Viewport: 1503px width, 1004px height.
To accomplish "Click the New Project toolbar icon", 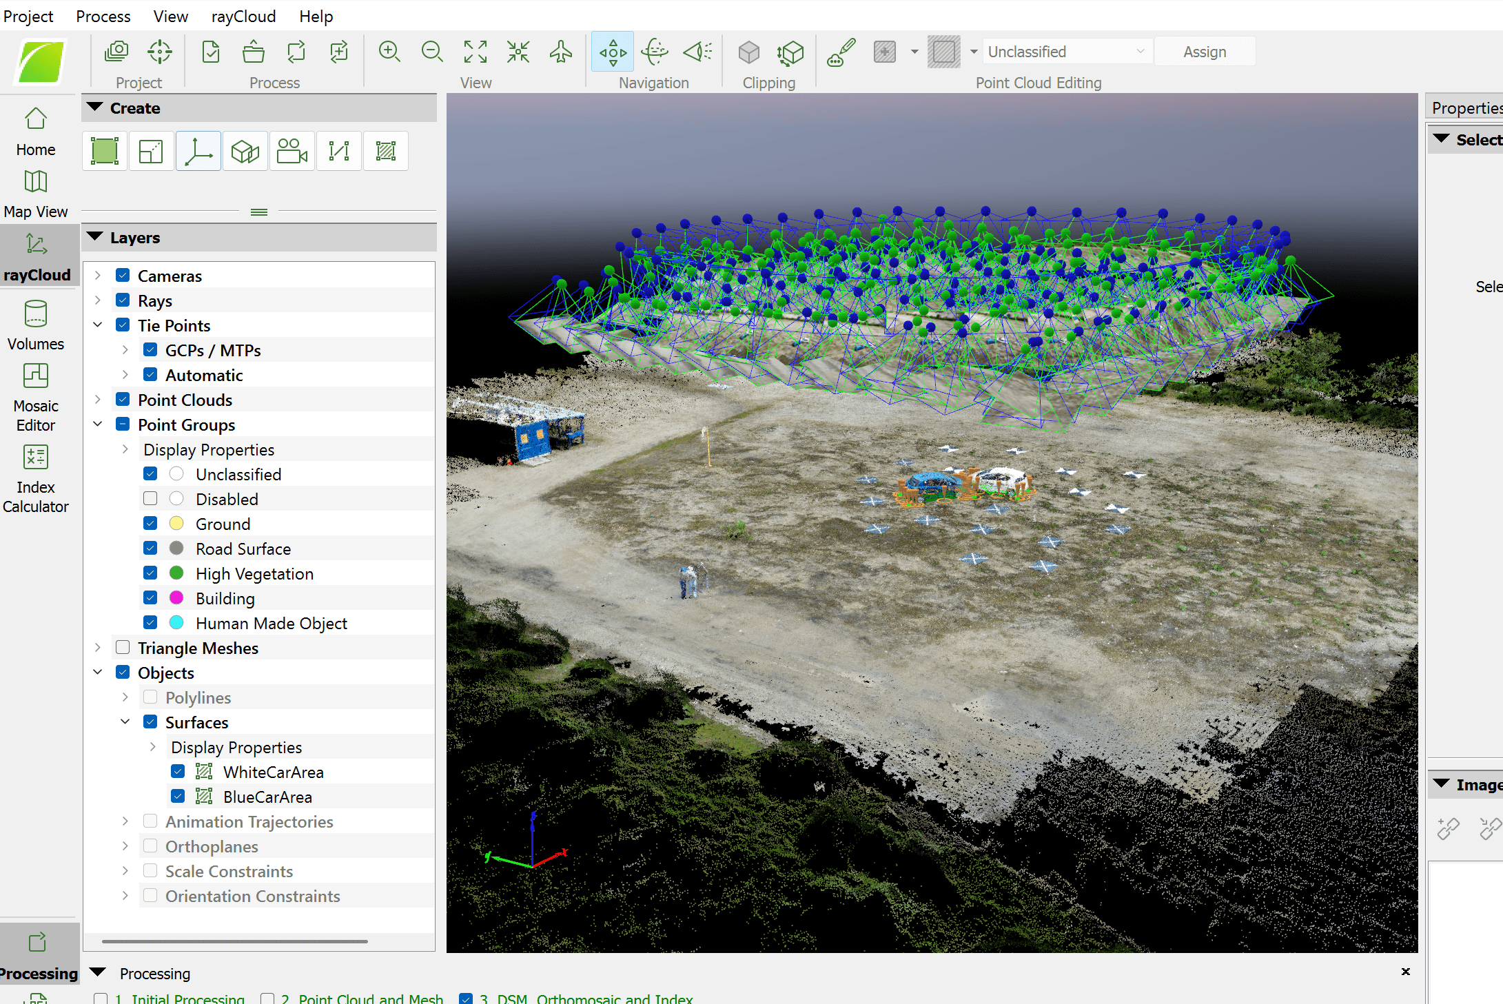I will point(116,52).
